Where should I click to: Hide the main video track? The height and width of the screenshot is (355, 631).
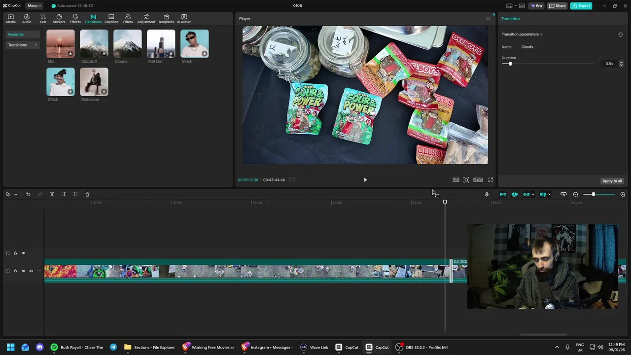pyautogui.click(x=23, y=271)
